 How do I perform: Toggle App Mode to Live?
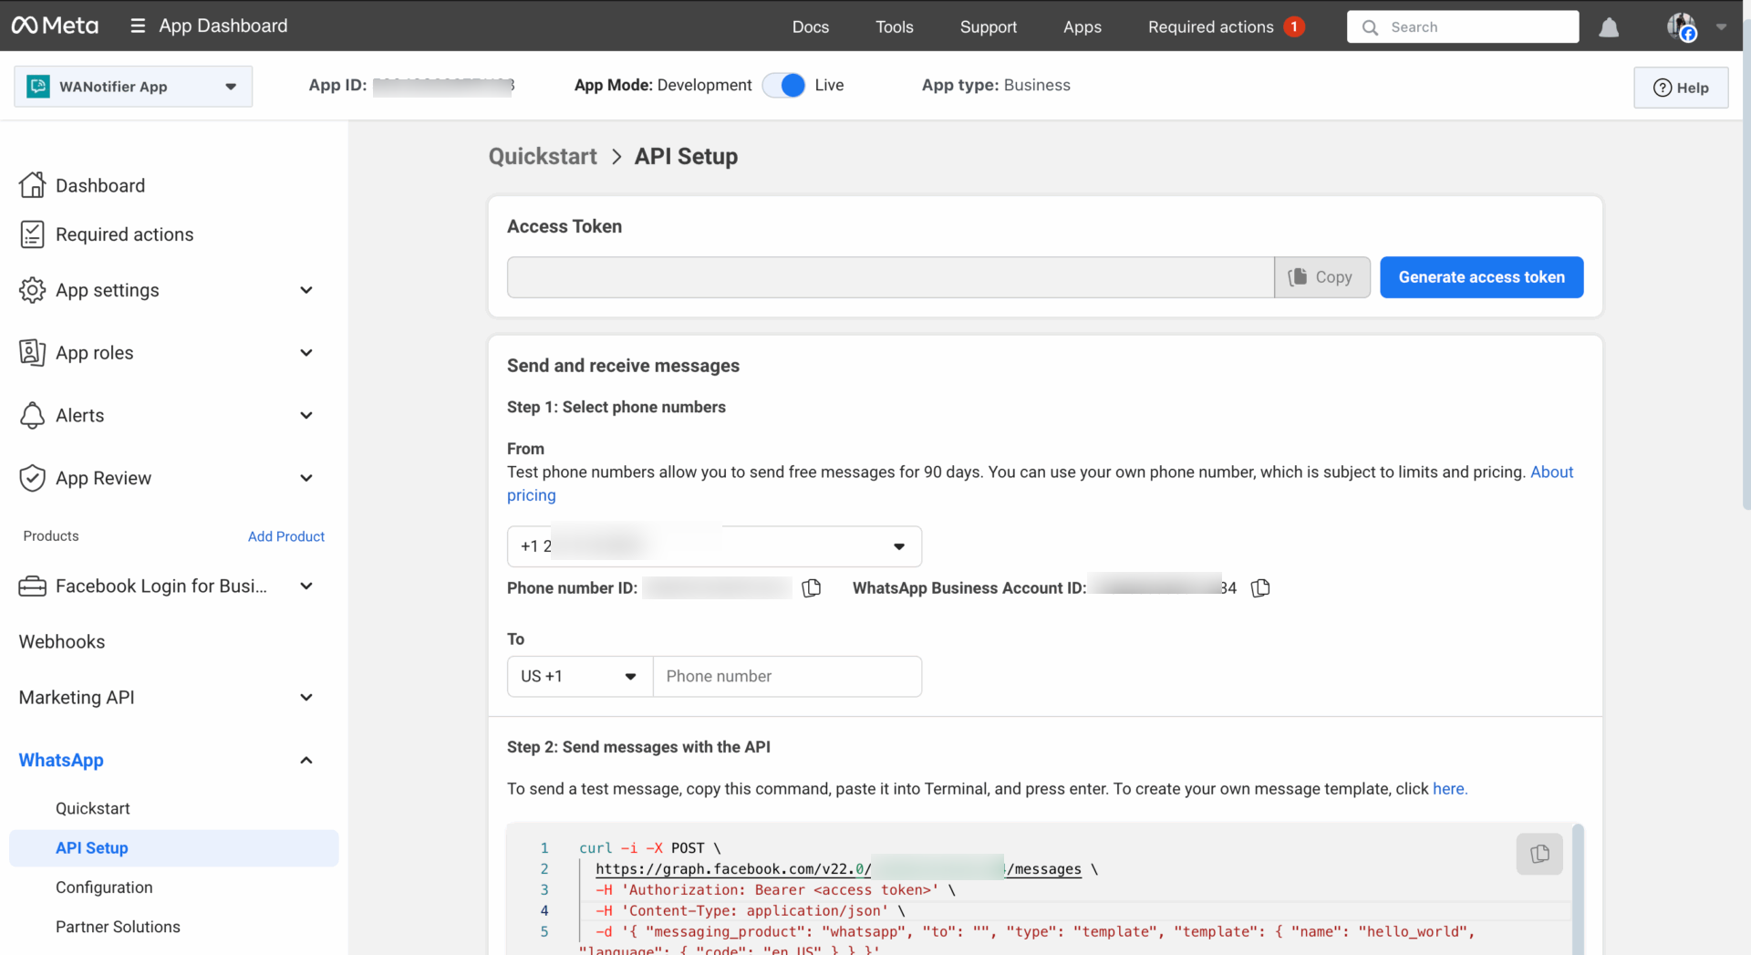click(783, 85)
